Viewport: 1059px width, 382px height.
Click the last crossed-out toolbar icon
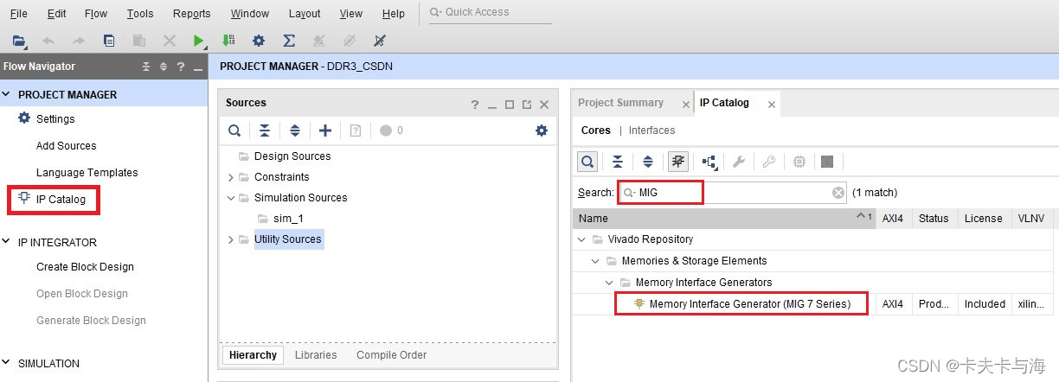click(x=379, y=41)
